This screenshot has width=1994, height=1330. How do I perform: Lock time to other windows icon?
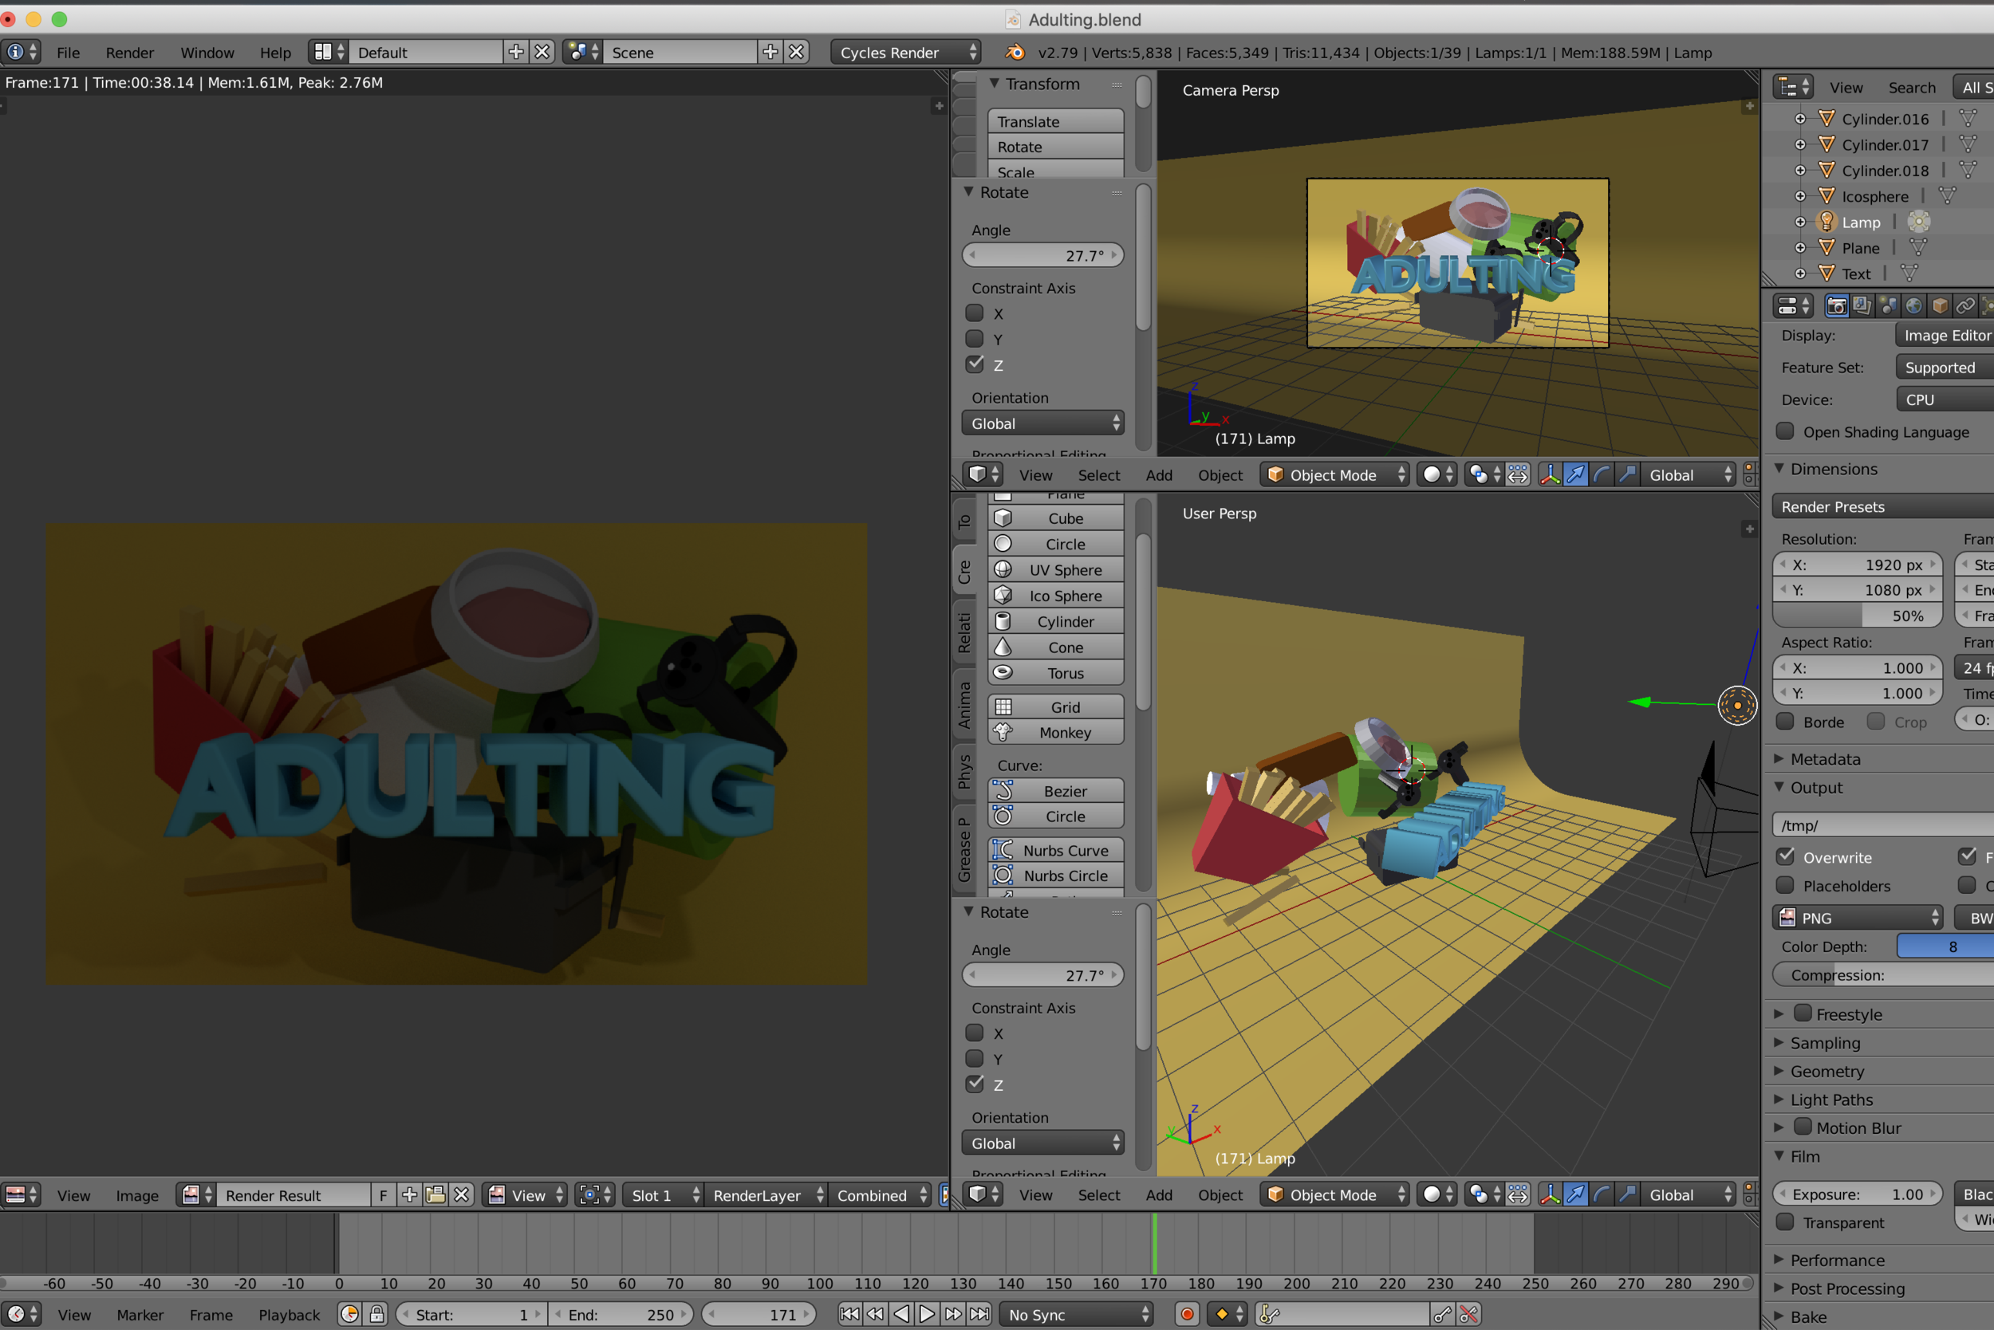(376, 1314)
